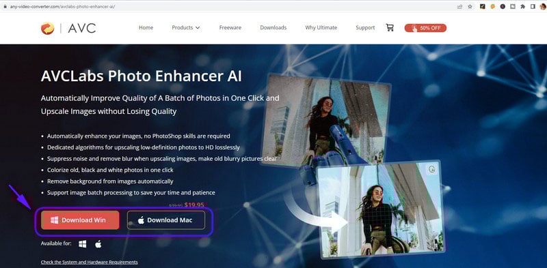Click the AVC logo icon
The width and height of the screenshot is (547, 268).
pos(47,28)
